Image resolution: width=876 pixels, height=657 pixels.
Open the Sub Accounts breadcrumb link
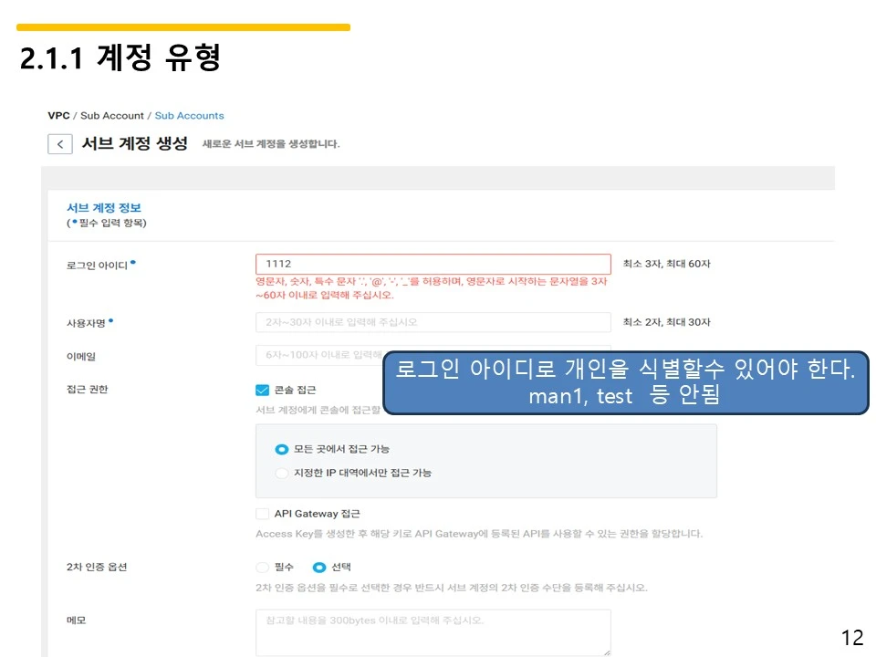pyautogui.click(x=190, y=116)
